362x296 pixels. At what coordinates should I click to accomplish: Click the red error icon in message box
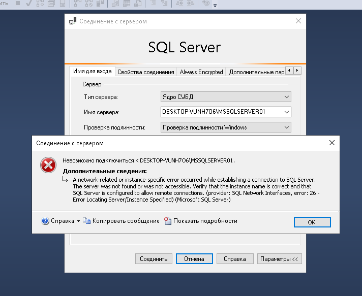48,165
